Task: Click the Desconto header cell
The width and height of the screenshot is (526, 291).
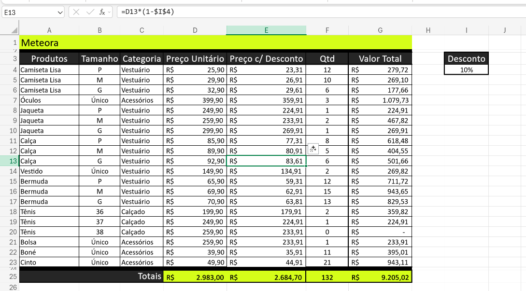Action: click(466, 59)
